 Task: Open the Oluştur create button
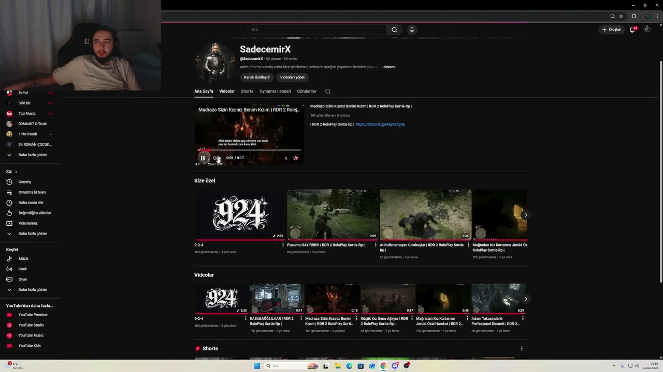[x=611, y=29]
